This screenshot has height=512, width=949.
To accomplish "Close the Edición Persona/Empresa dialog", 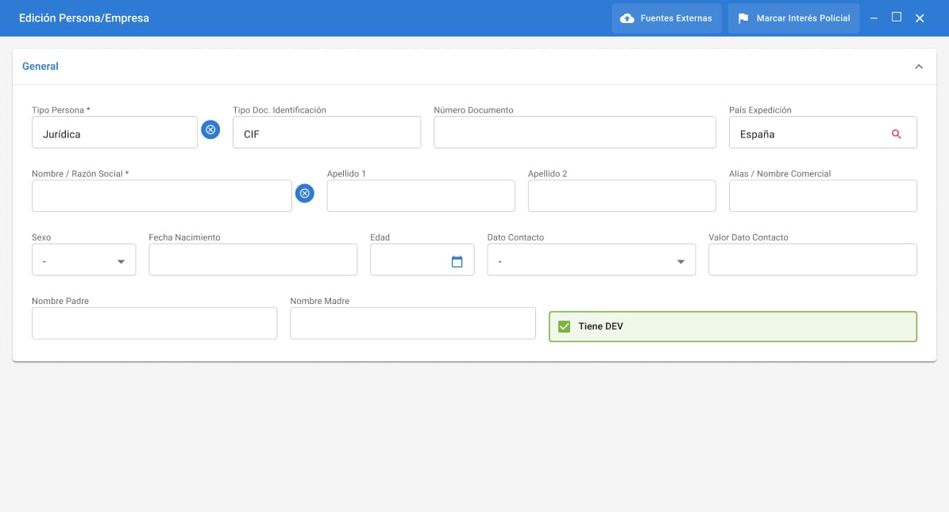I will tap(920, 18).
